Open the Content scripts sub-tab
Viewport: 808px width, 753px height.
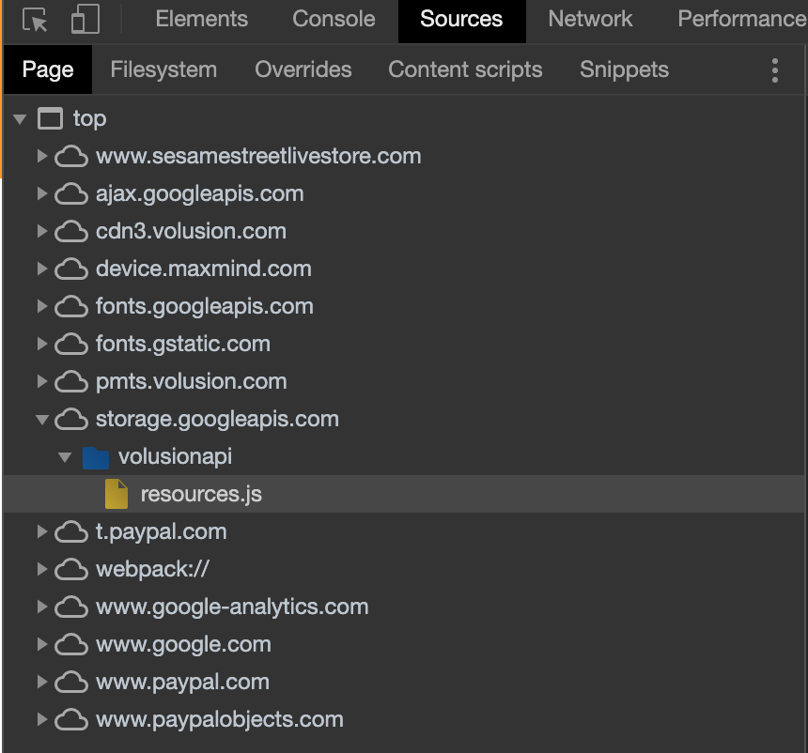(465, 69)
